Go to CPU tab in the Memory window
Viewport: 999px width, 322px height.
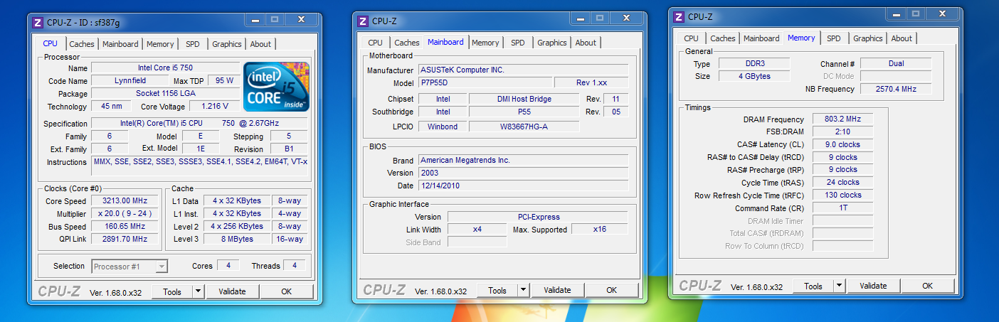tap(691, 38)
